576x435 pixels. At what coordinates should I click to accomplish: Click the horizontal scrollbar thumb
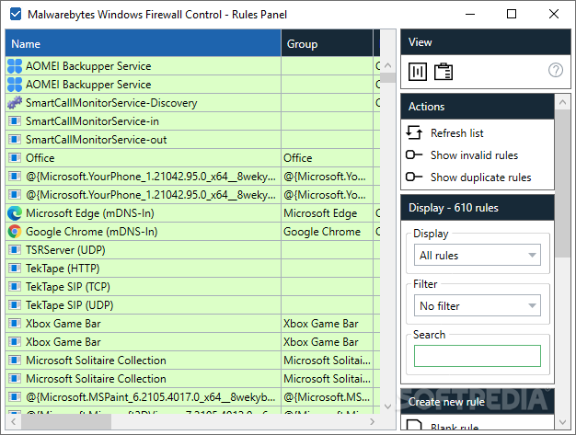pyautogui.click(x=66, y=421)
